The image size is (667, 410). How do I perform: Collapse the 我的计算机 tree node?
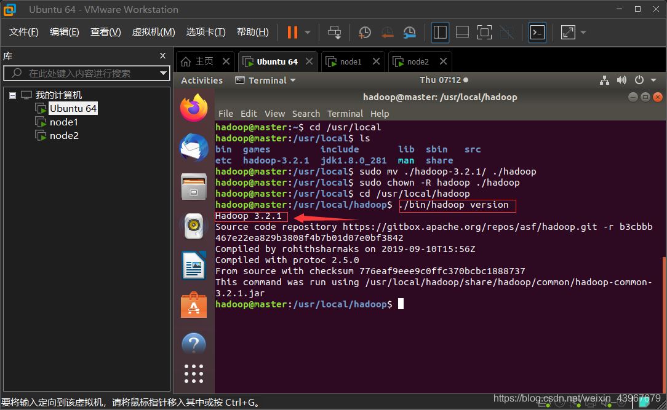click(x=12, y=95)
